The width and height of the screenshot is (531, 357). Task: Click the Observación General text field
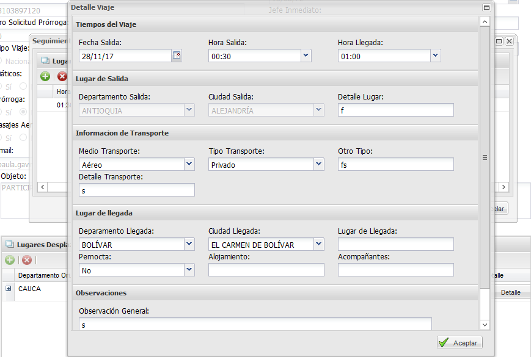(x=255, y=325)
